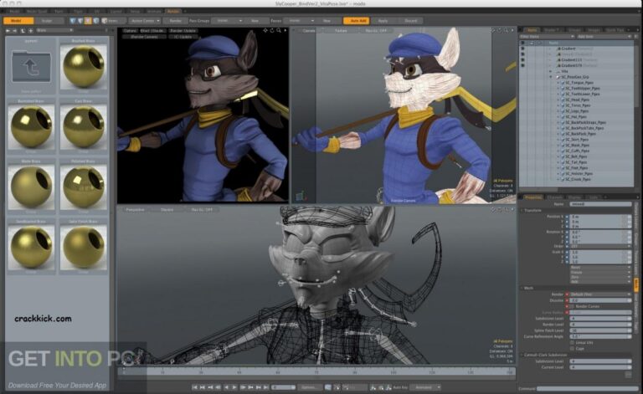Click Apply button
Screen dimensions: 643x394
tap(383, 20)
